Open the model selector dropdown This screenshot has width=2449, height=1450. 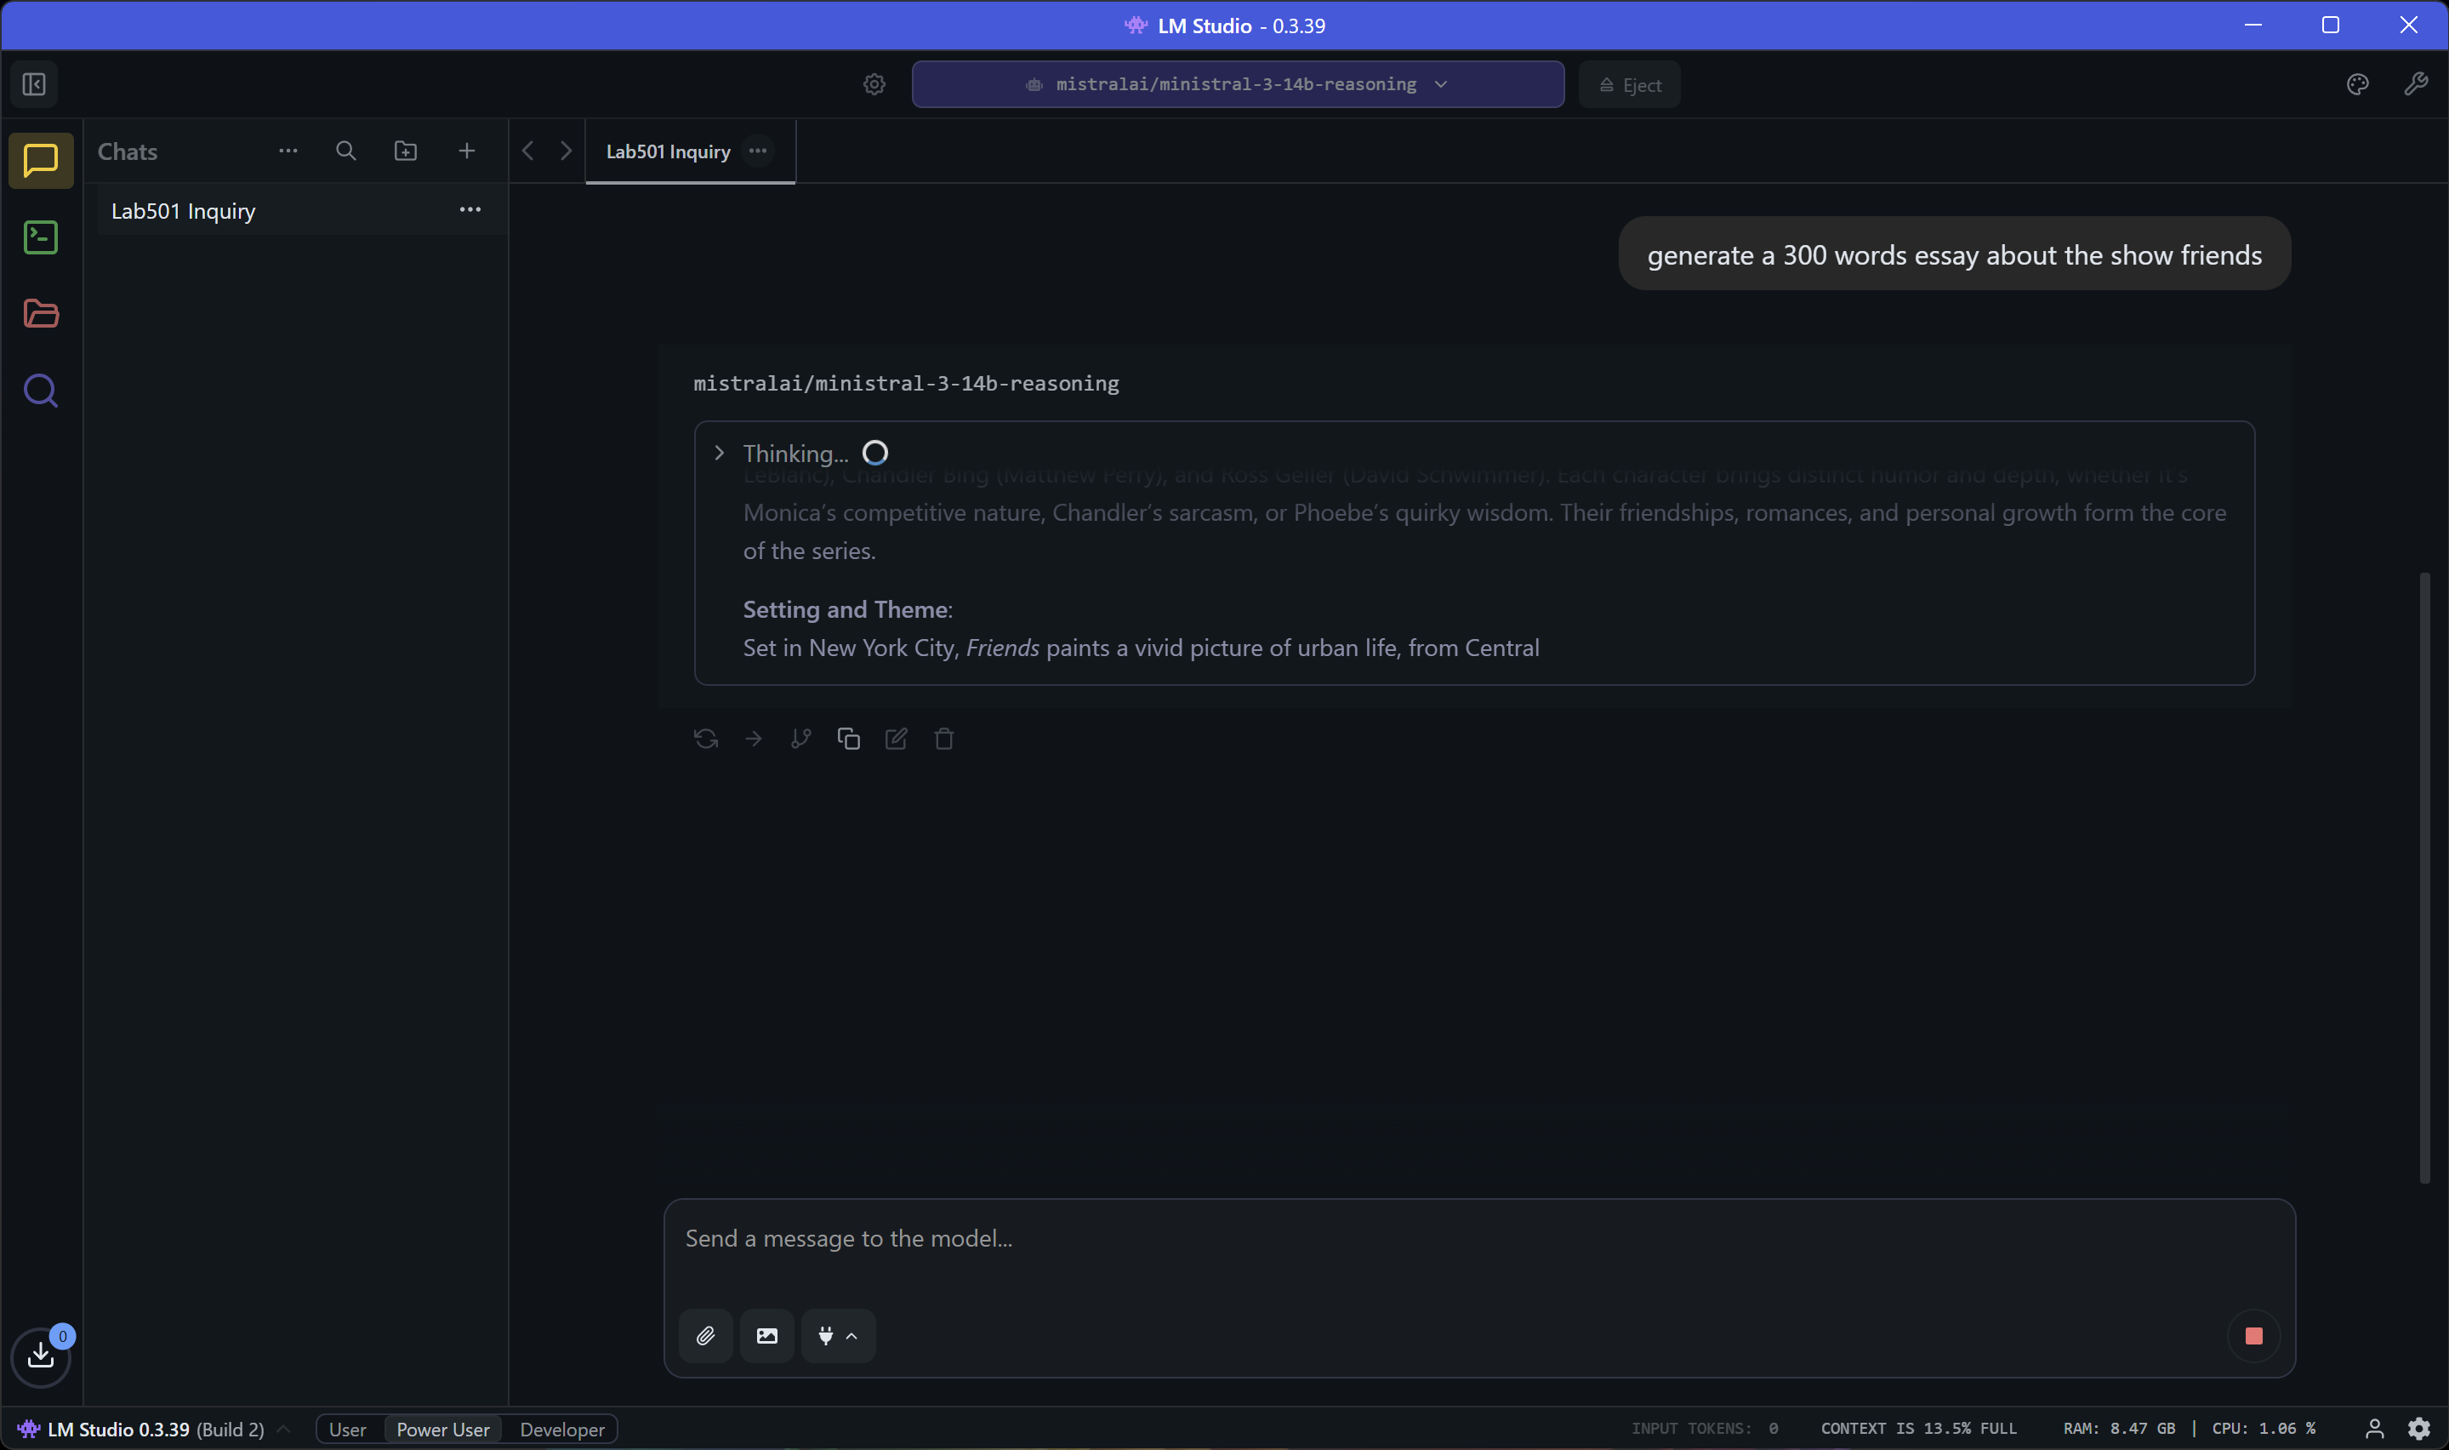tap(1236, 84)
